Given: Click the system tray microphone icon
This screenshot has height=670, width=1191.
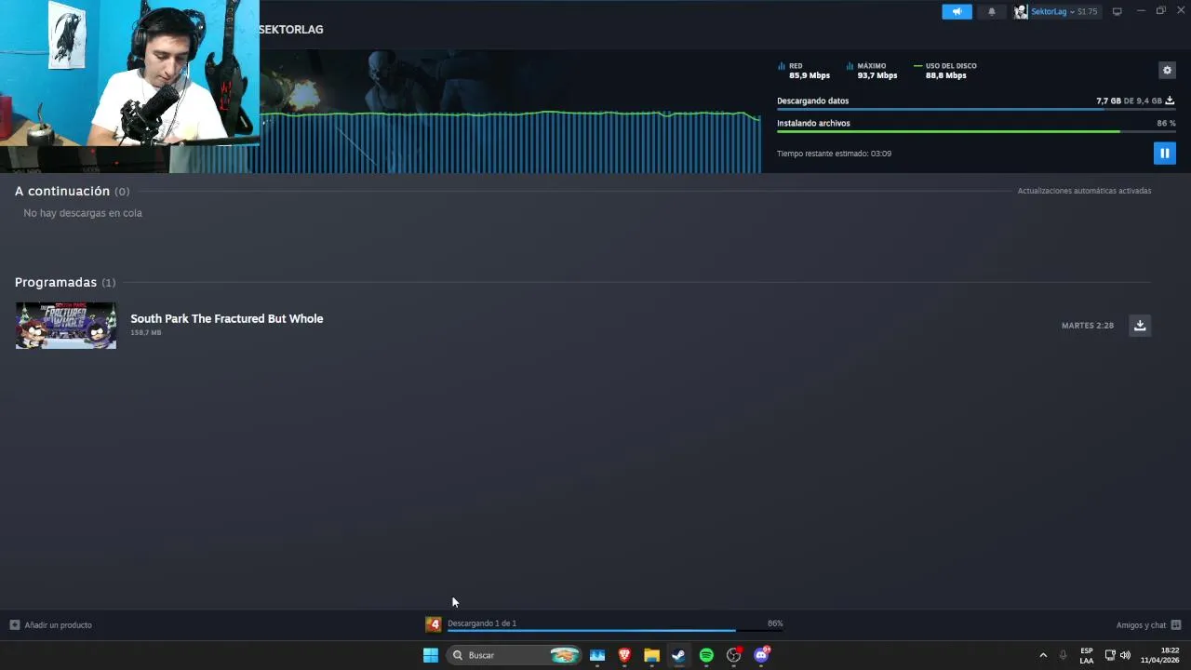Looking at the screenshot, I should pos(1064,655).
